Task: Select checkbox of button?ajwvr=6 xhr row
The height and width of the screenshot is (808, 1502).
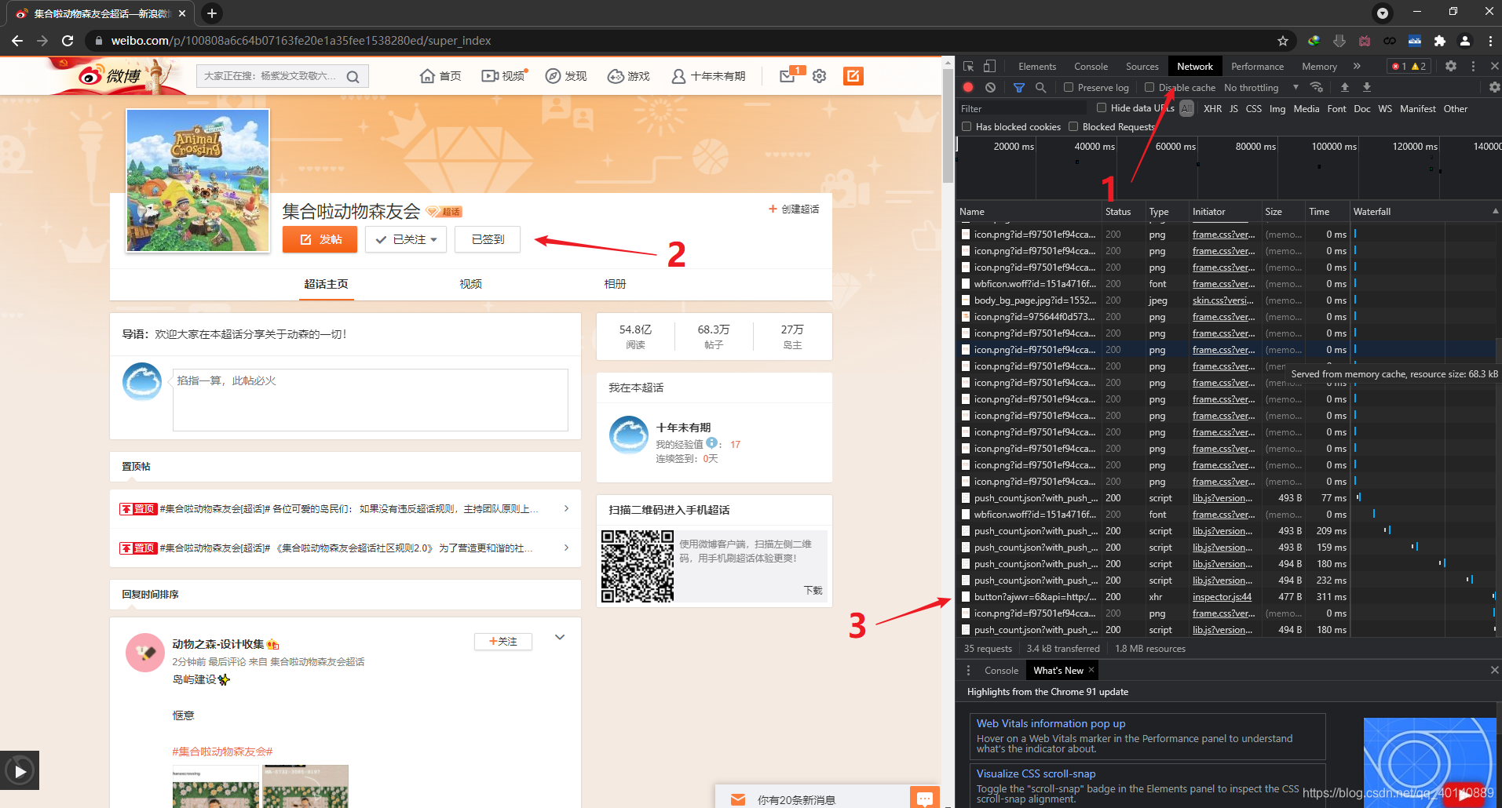Action: coord(966,597)
